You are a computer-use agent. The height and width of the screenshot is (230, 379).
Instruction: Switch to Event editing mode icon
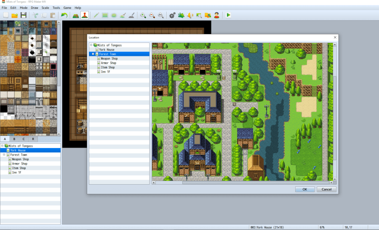pyautogui.click(x=85, y=15)
